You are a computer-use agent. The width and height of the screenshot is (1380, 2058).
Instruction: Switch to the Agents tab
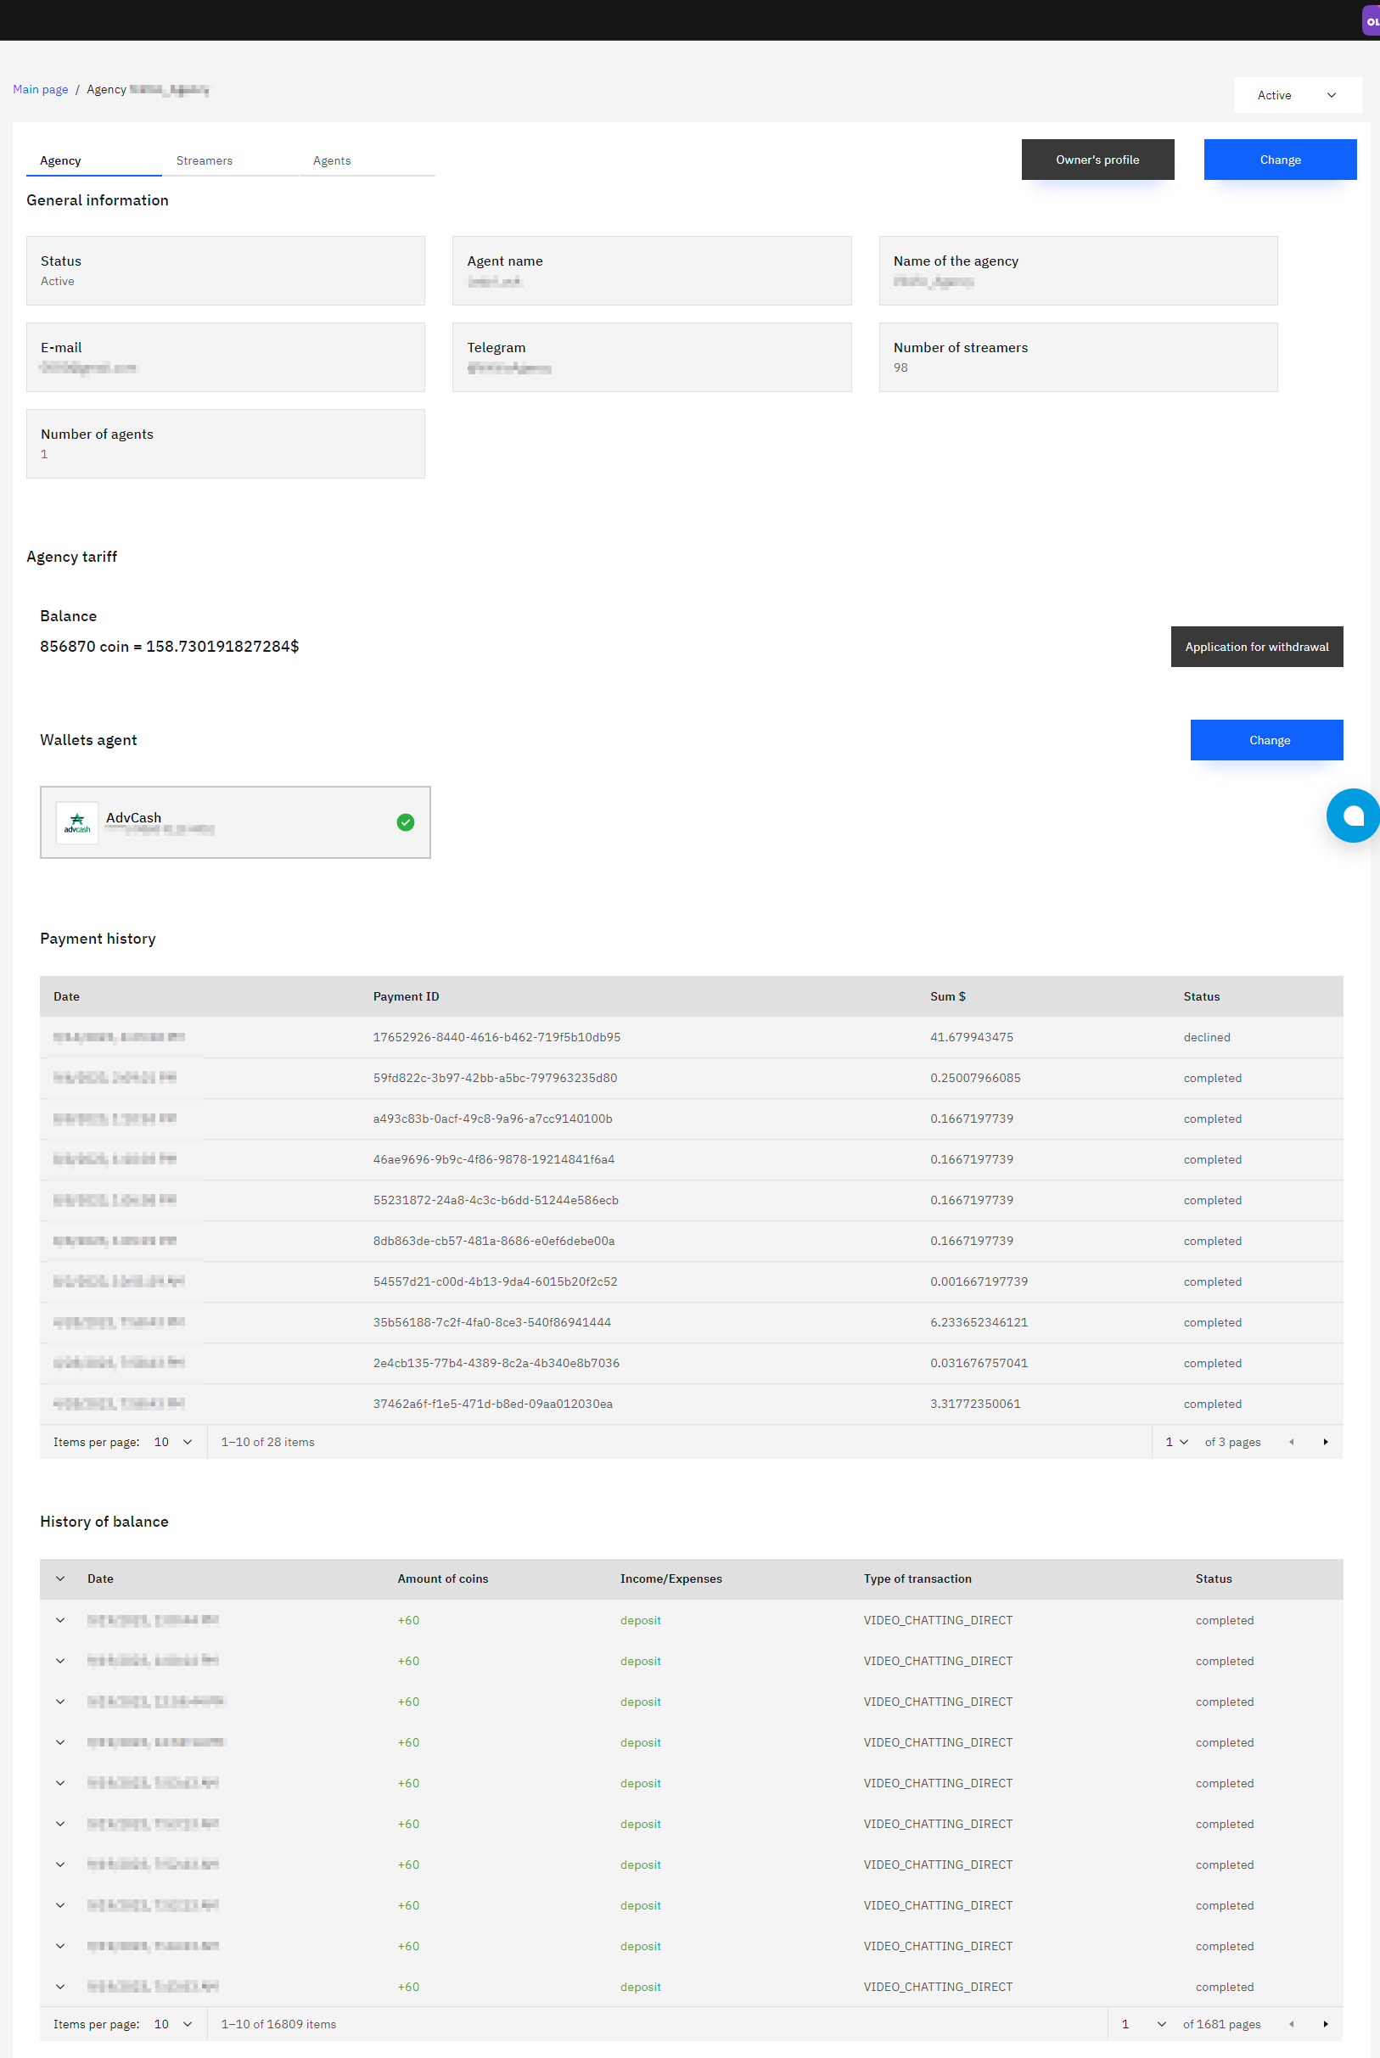click(332, 160)
